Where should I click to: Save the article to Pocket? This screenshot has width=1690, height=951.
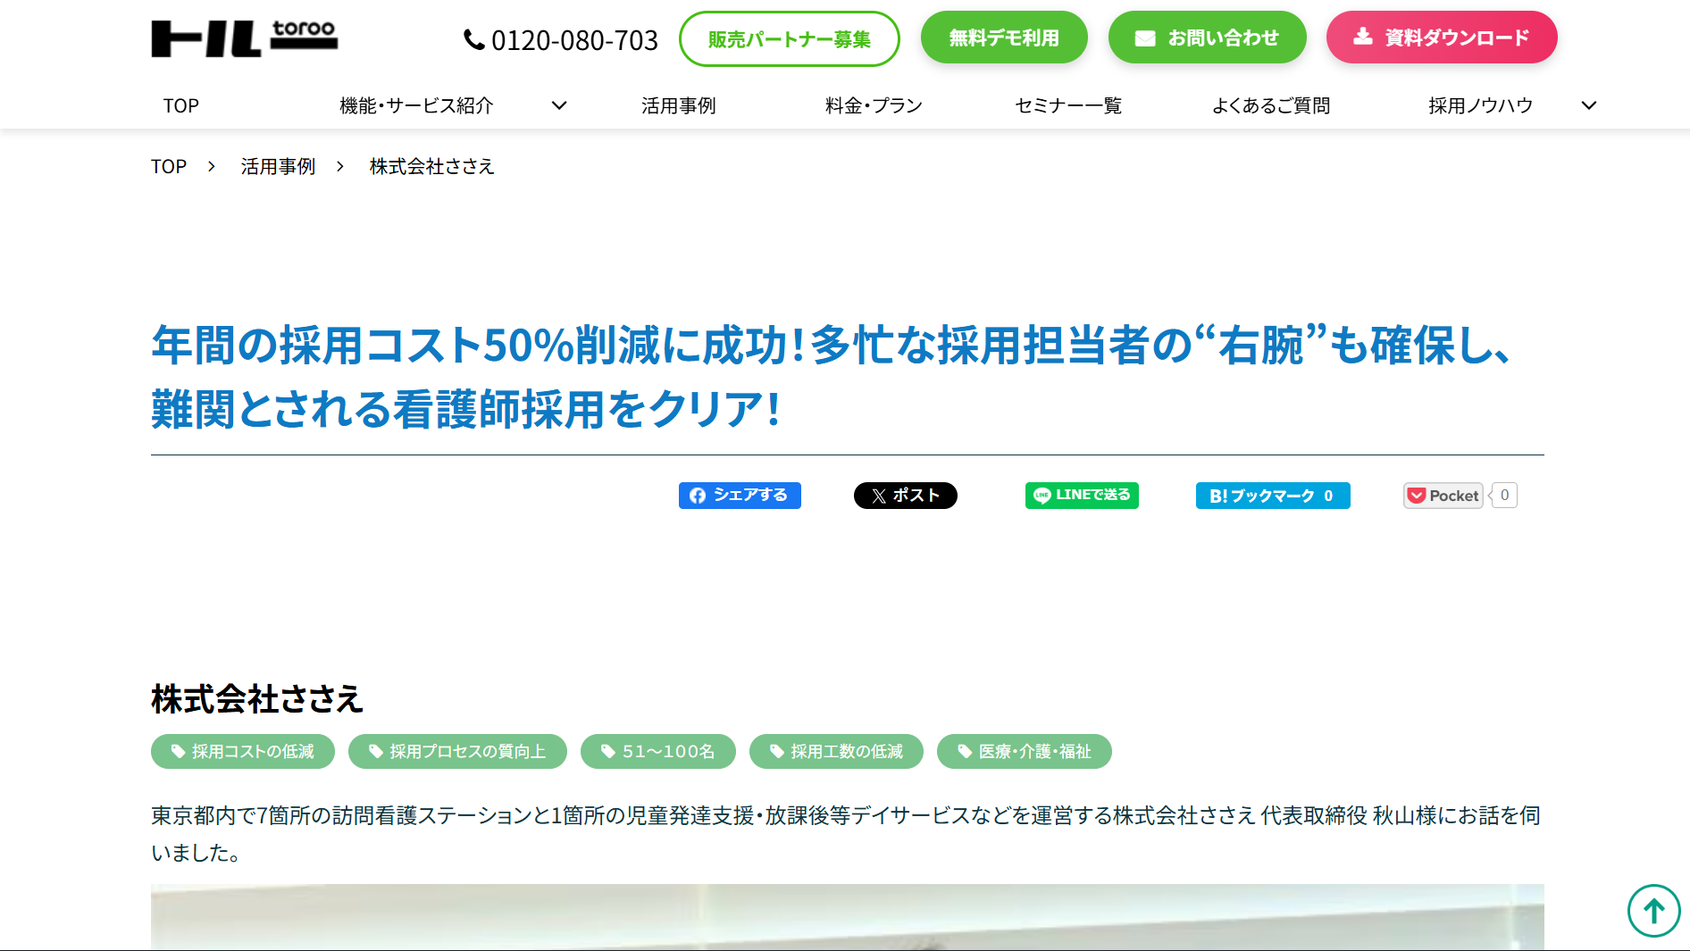point(1441,495)
